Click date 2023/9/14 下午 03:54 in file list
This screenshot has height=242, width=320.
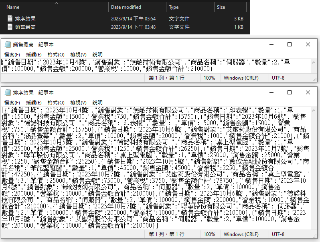click(x=133, y=19)
